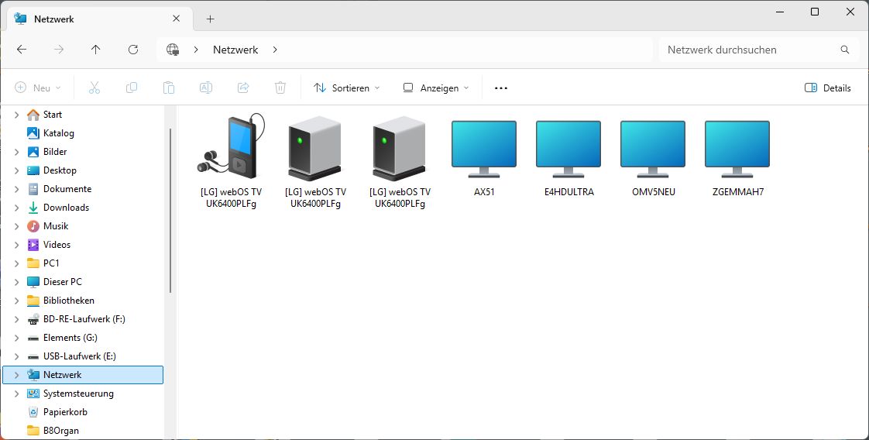869x440 pixels.
Task: Open the Anzeigen view dropdown
Action: [436, 88]
